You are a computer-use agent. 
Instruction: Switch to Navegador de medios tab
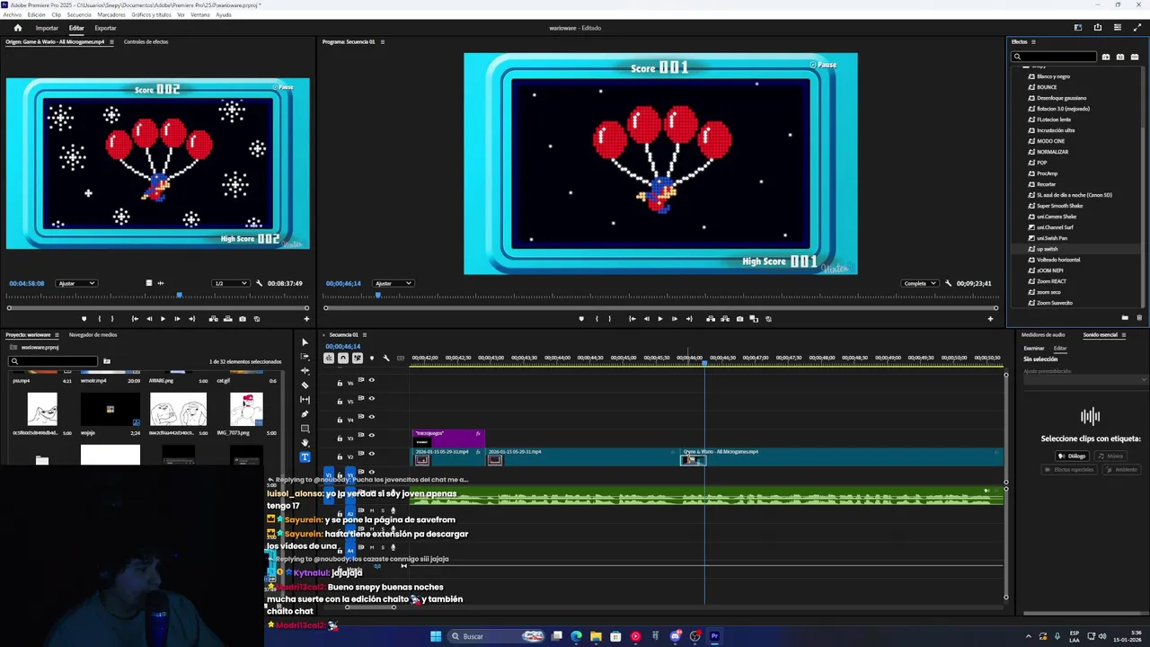93,334
